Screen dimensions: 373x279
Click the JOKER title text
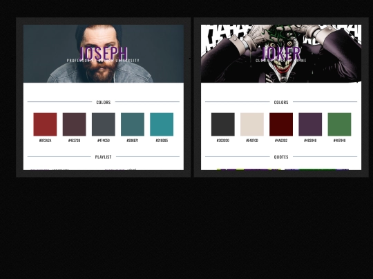click(x=281, y=53)
